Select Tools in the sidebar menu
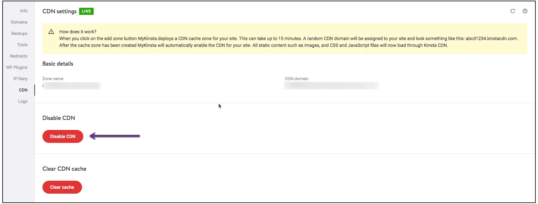 pyautogui.click(x=22, y=45)
